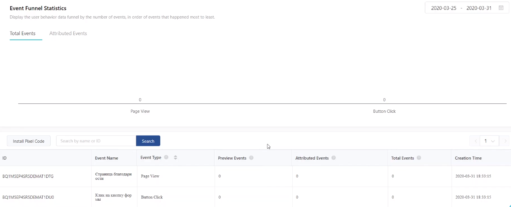Select event ID BQ1M5EP4SR5DEMAT1DU0
Viewport: 511px width, 207px height.
click(x=28, y=197)
